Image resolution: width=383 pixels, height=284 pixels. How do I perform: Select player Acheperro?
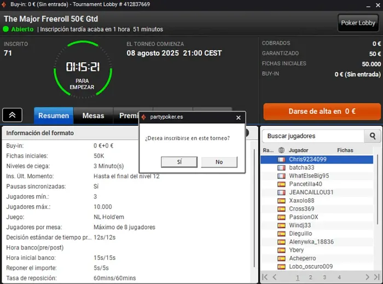[317, 258]
